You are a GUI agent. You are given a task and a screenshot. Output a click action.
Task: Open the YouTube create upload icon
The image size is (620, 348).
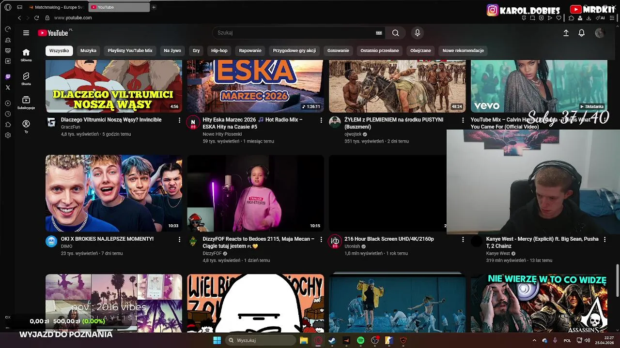click(566, 33)
